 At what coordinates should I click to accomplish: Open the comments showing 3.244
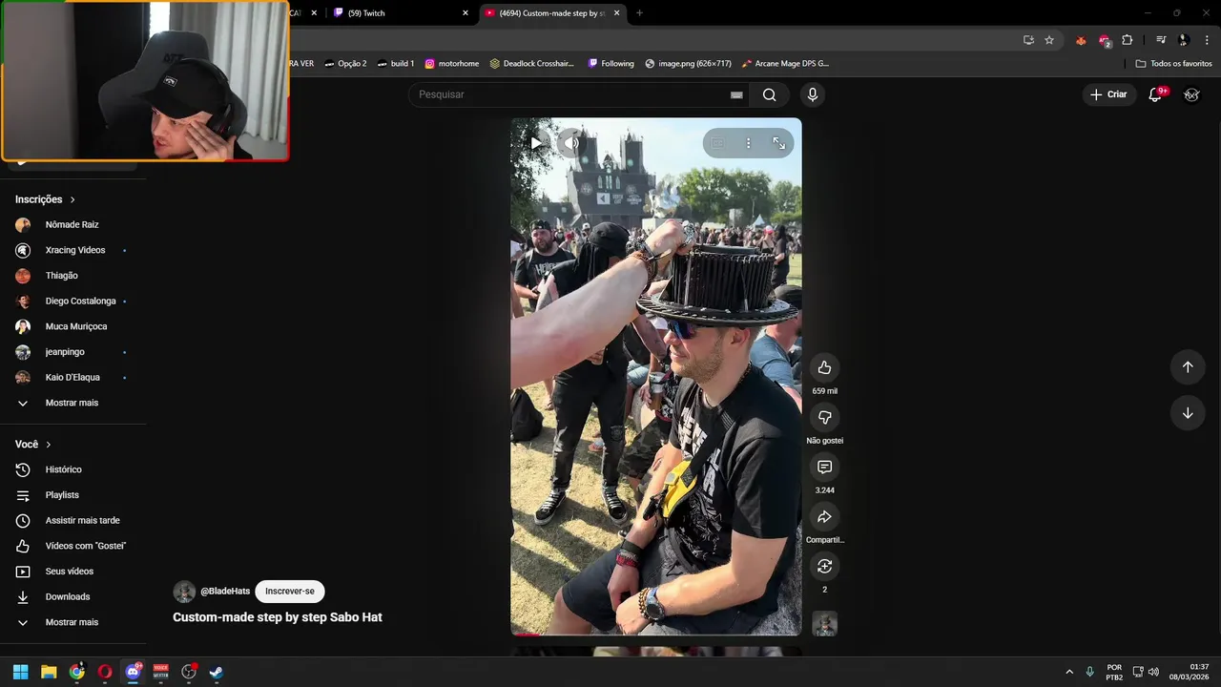click(x=824, y=467)
